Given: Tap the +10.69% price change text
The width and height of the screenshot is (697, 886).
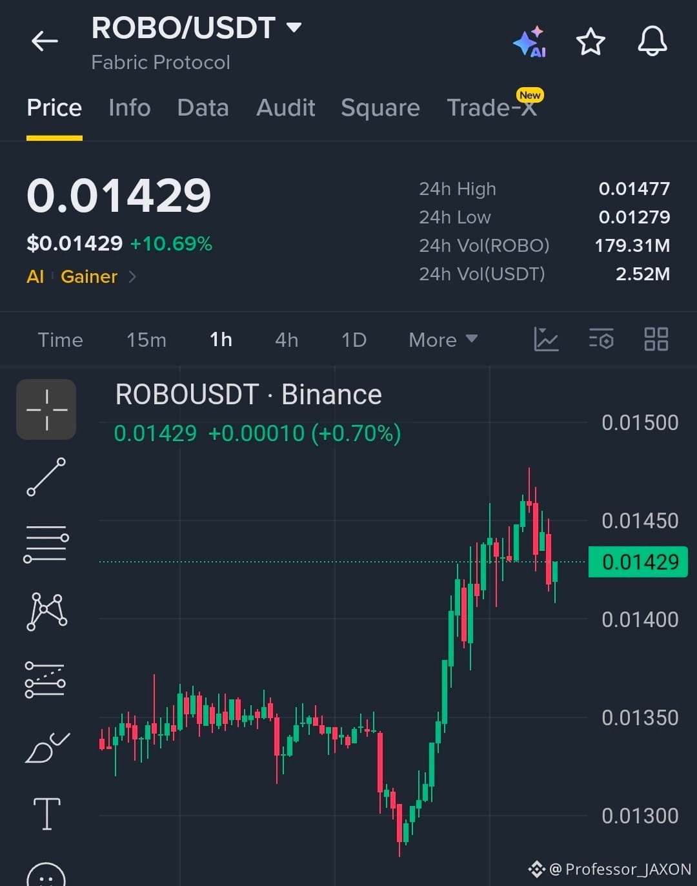Looking at the screenshot, I should click(171, 243).
